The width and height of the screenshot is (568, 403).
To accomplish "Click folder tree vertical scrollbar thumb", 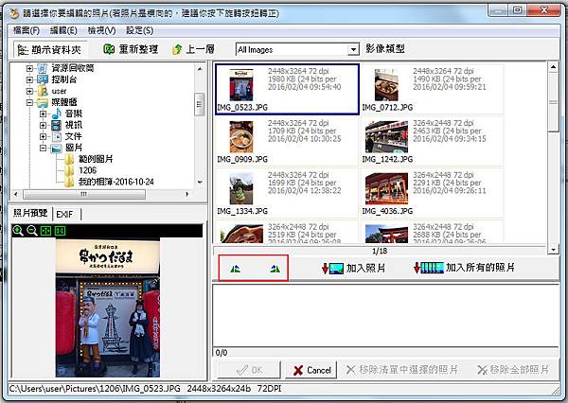I will click(199, 104).
